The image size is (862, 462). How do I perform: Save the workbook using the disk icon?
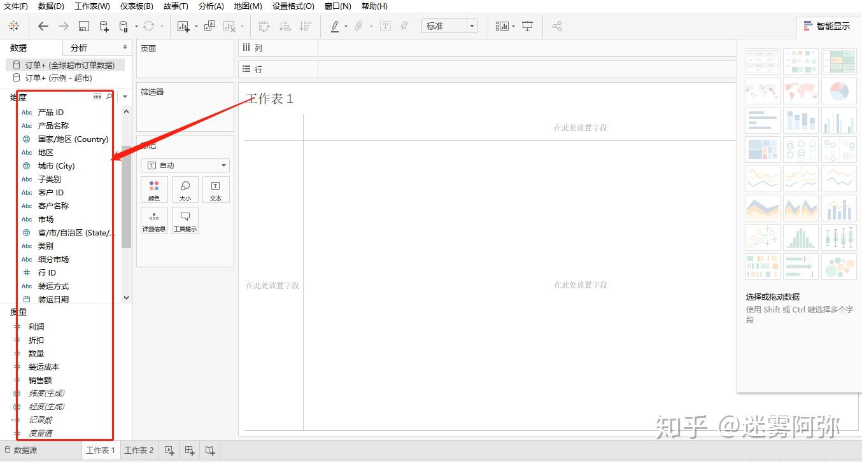pyautogui.click(x=84, y=26)
